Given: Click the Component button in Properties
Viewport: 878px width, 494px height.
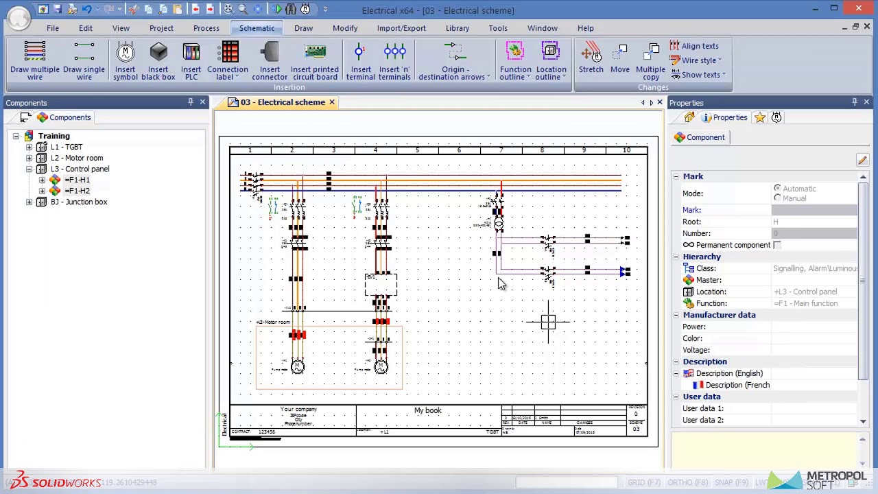Looking at the screenshot, I should click(x=700, y=137).
